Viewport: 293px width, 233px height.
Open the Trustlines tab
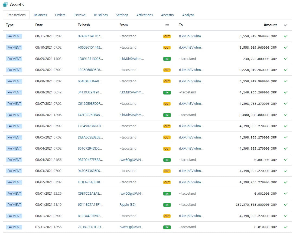(100, 15)
